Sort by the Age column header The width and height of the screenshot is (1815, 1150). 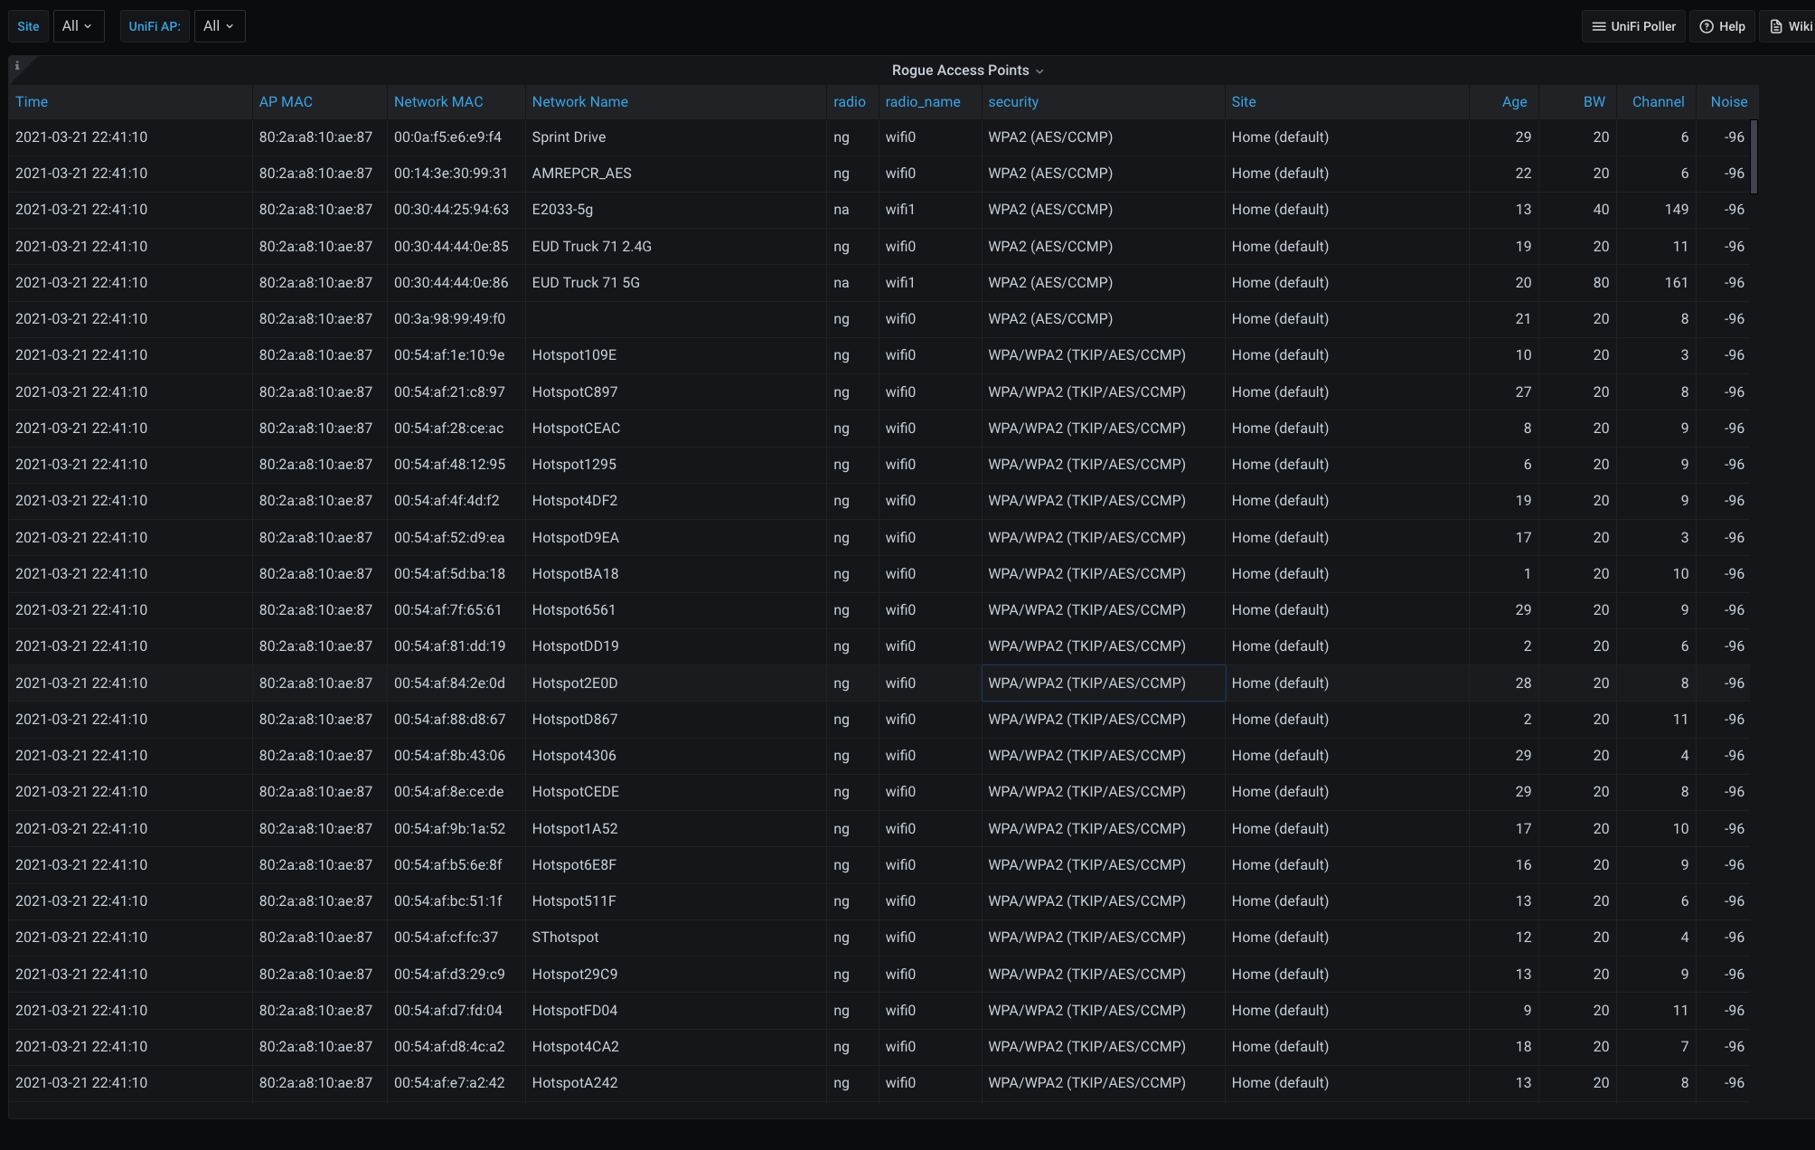tap(1514, 101)
